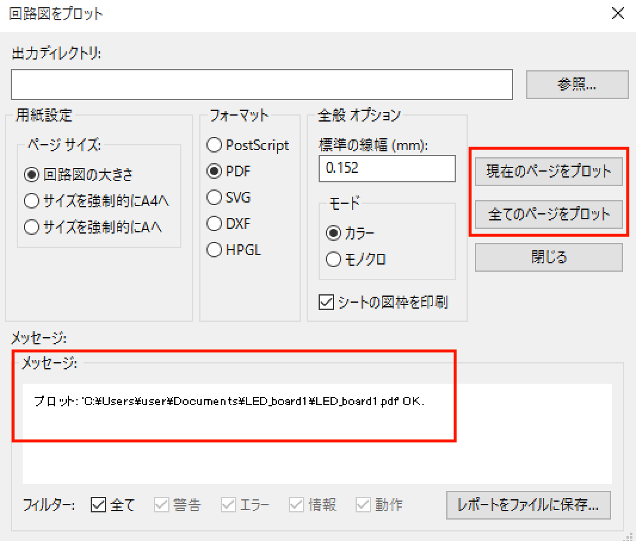Select the DXF output format
Screen dimensions: 636x541
pos(214,223)
